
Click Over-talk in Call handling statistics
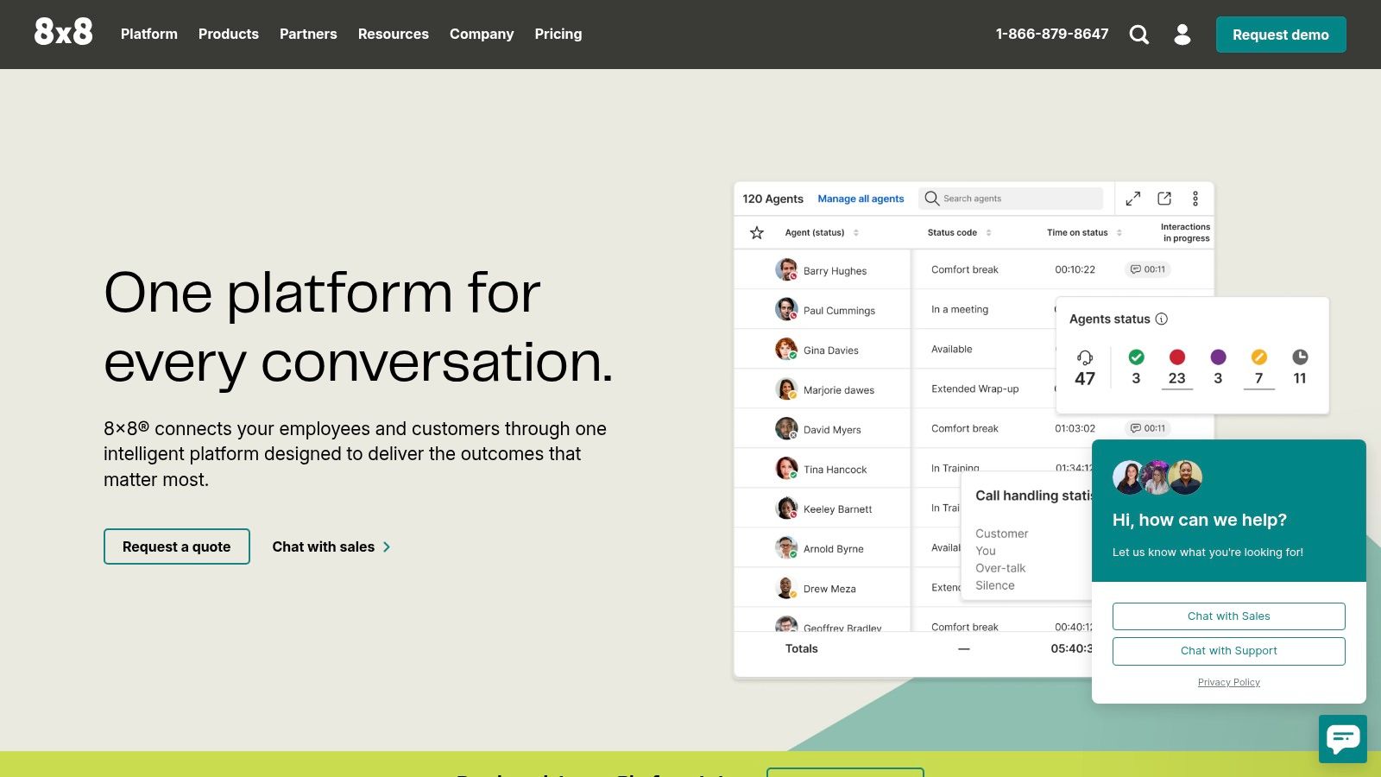click(x=1000, y=568)
